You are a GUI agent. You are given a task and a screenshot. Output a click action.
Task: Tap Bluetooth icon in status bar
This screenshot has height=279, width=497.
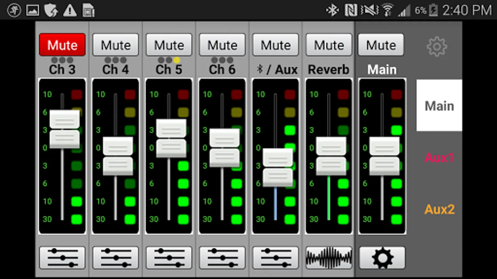click(332, 10)
